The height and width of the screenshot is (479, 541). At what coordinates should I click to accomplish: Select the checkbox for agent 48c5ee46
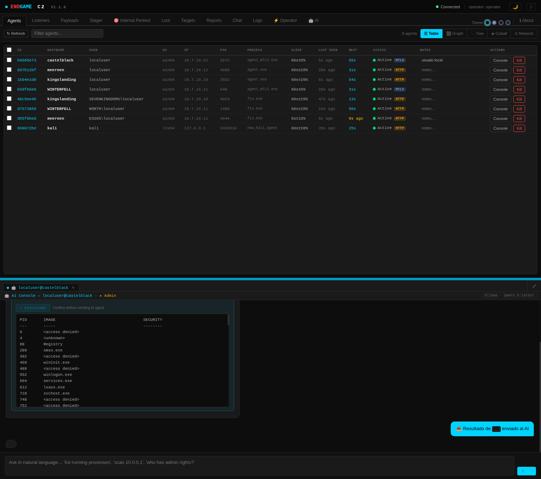[9, 99]
